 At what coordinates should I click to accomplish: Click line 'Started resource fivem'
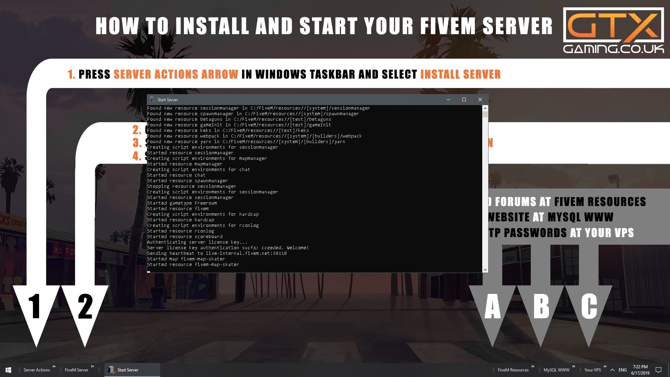click(x=178, y=209)
